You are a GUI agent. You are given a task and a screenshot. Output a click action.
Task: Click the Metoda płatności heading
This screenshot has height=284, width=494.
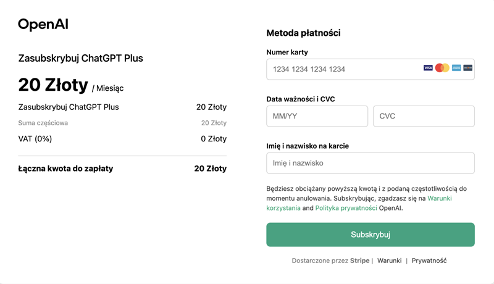pos(303,33)
